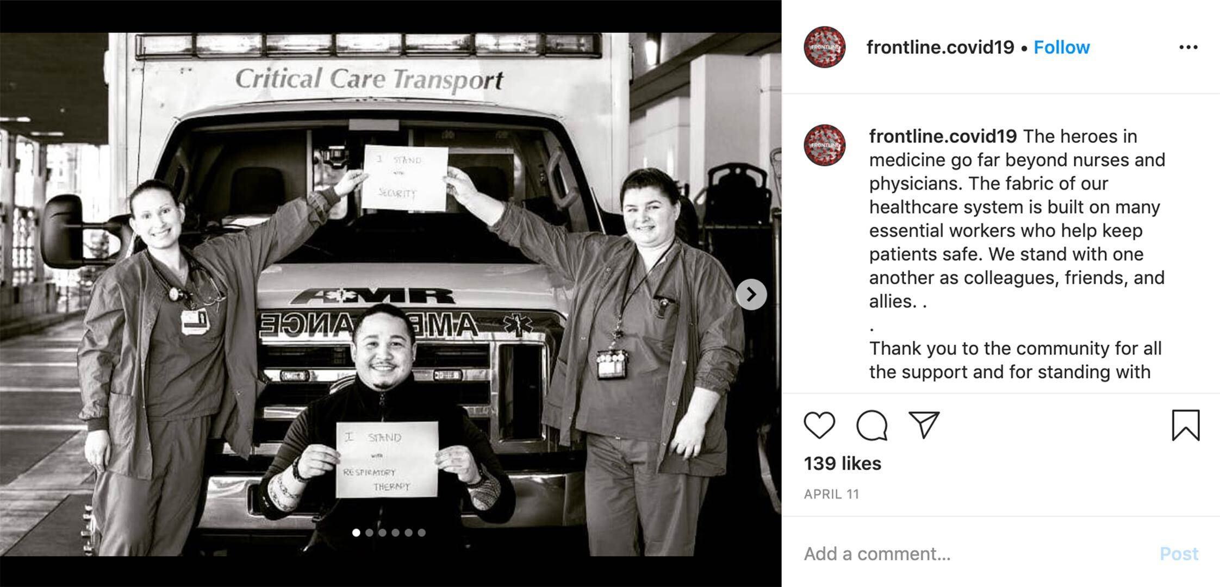This screenshot has height=587, width=1220.
Task: Click the caption profile avatar
Action: [x=824, y=145]
